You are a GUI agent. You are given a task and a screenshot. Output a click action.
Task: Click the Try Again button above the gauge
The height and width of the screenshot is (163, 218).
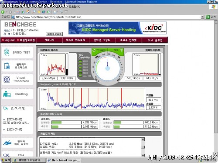tap(99, 50)
